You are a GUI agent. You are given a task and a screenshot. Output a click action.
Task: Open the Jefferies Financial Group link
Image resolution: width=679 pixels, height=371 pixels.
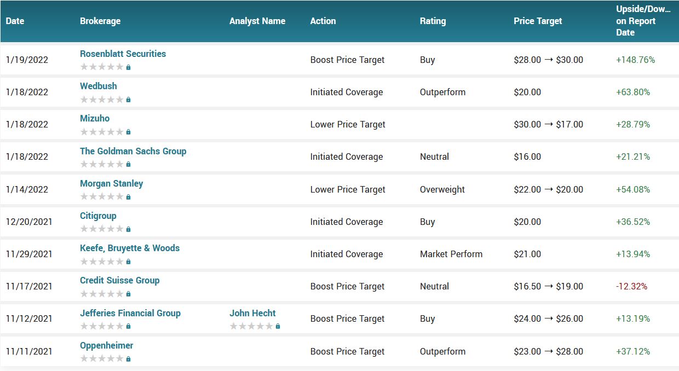[130, 313]
